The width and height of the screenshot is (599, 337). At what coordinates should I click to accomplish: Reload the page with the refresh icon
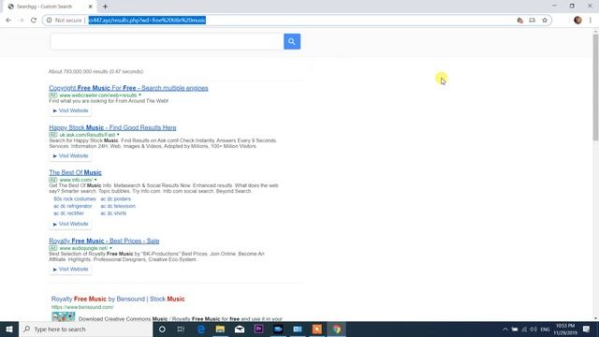point(34,21)
